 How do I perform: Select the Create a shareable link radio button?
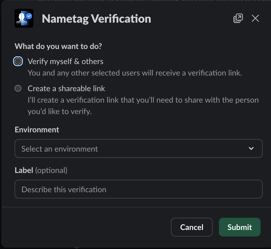point(18,89)
